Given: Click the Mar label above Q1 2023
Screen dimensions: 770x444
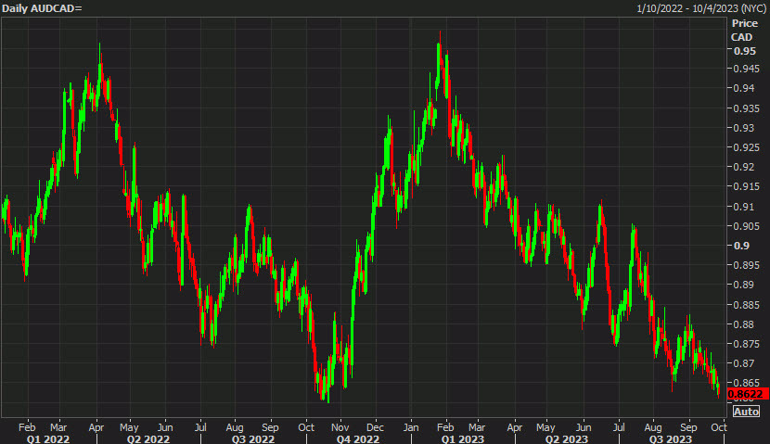Looking at the screenshot, I should [x=476, y=427].
